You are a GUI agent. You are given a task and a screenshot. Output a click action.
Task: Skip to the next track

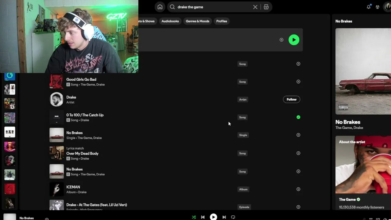pos(224,217)
